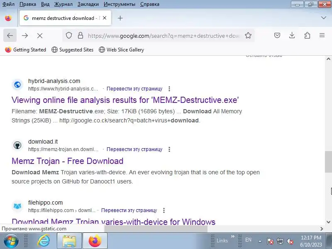Open Windows Explorer from the taskbar
The image size is (332, 249).
coord(69,241)
